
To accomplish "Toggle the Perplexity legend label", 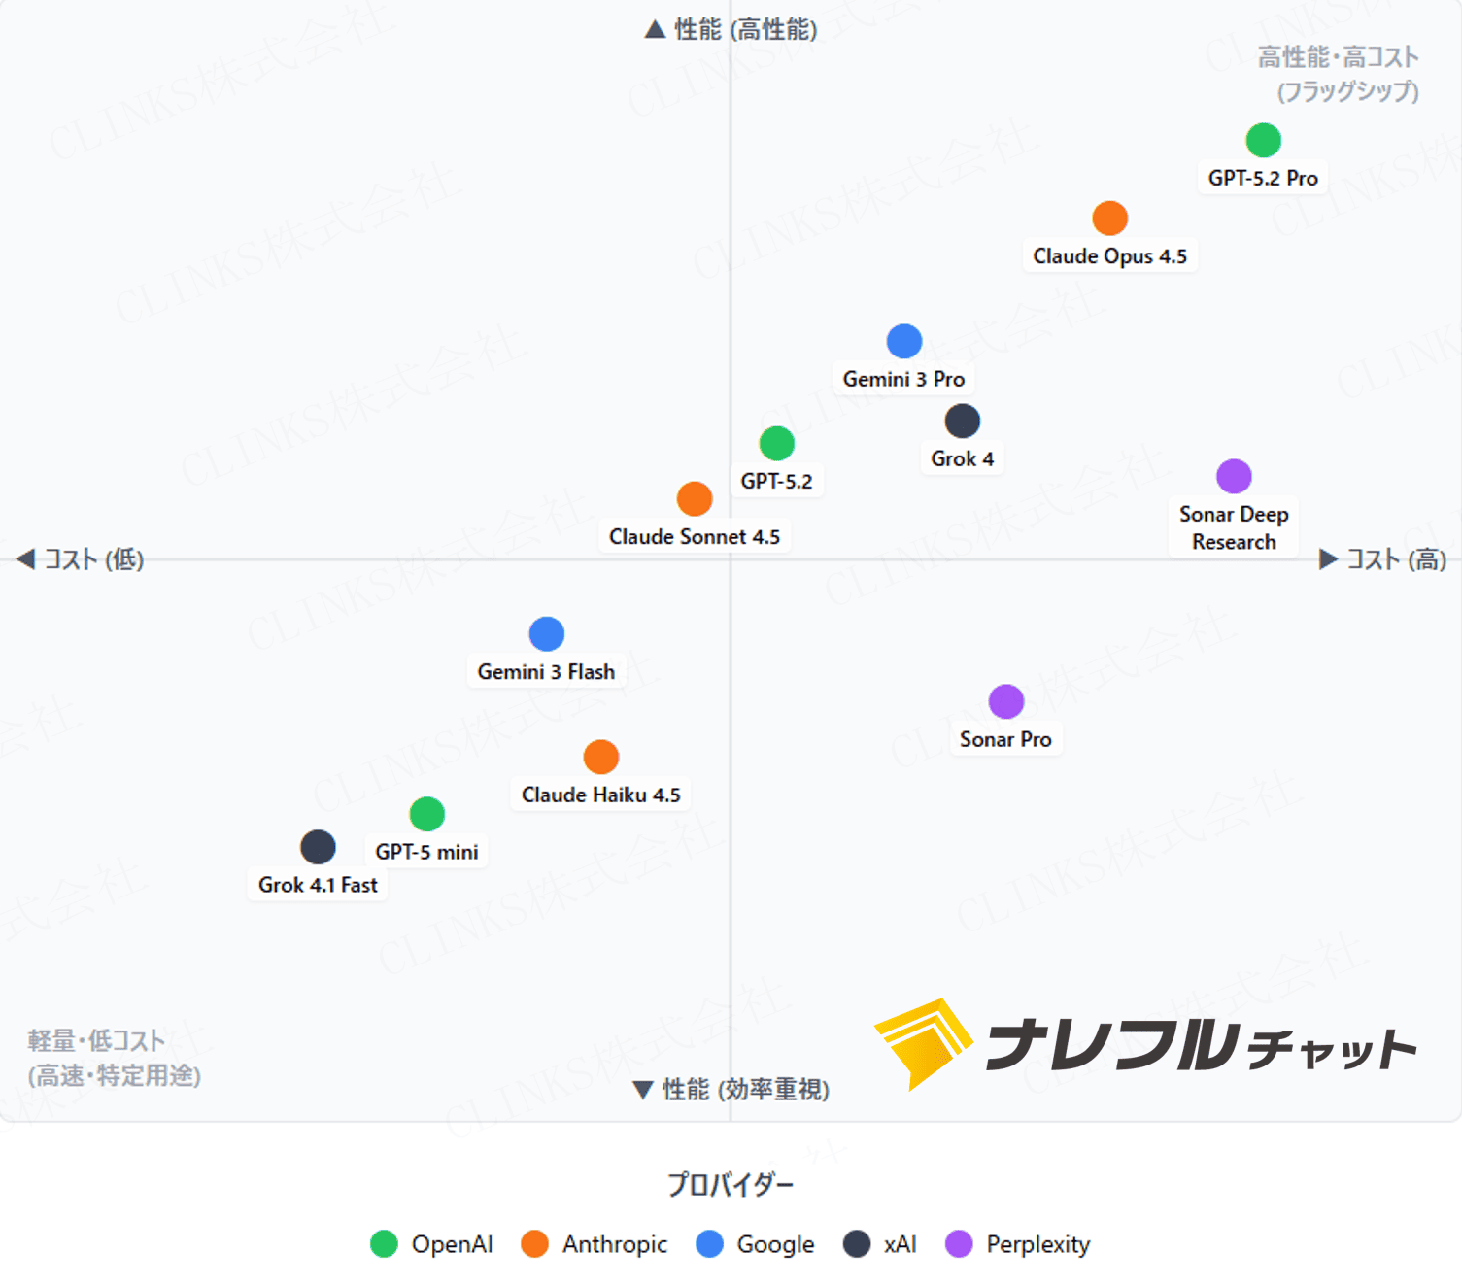I will click(1037, 1244).
